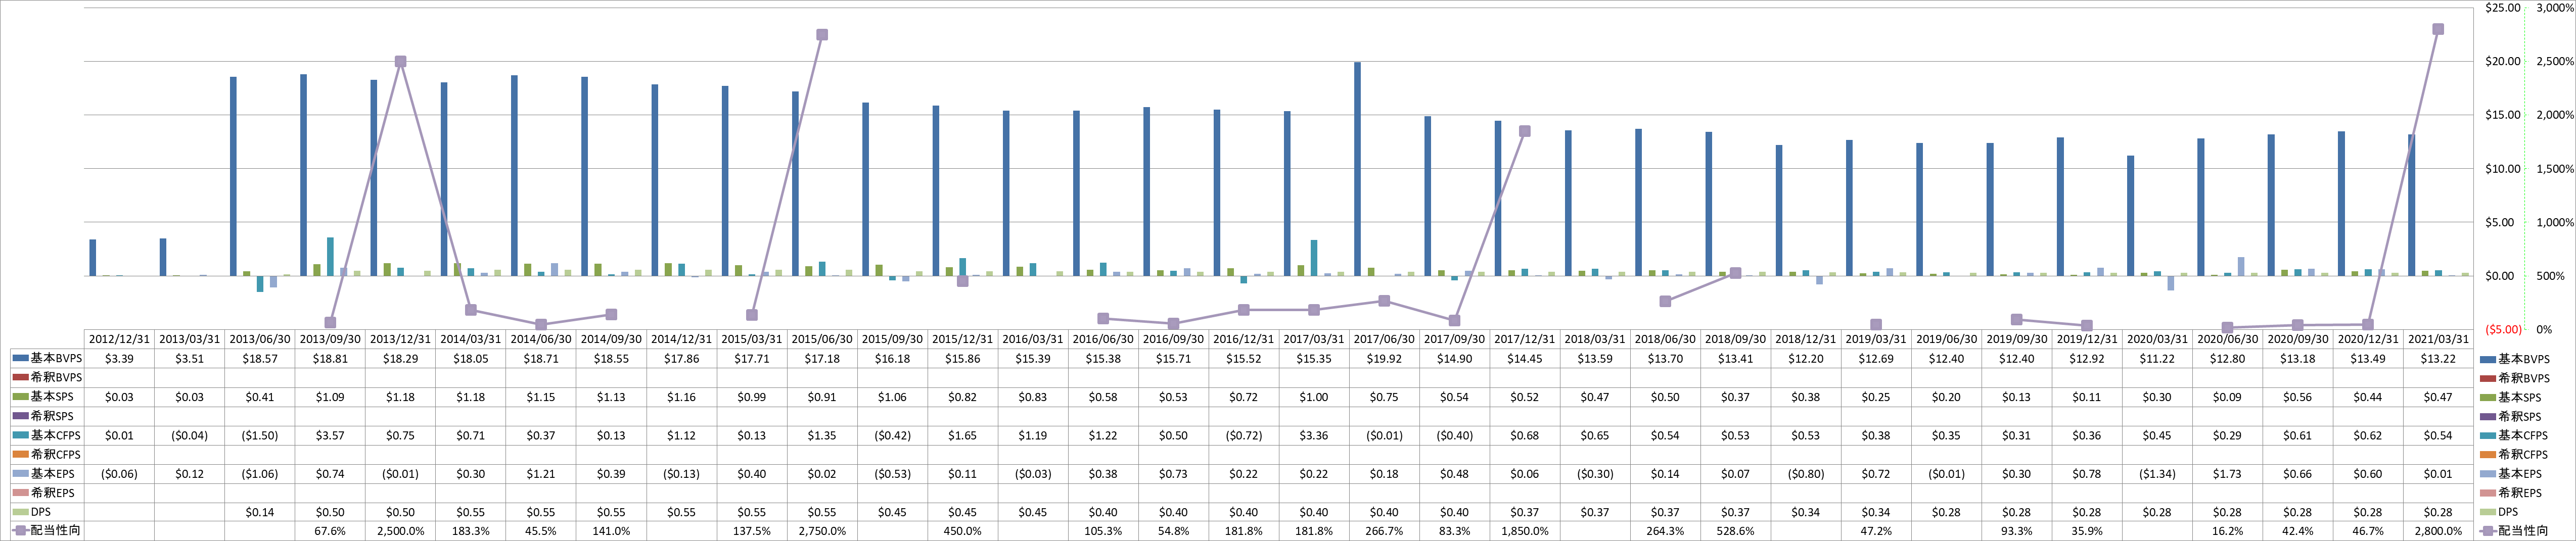Click the 2021/03/31 payout ratio line marker
2576x541 pixels.
[2438, 29]
